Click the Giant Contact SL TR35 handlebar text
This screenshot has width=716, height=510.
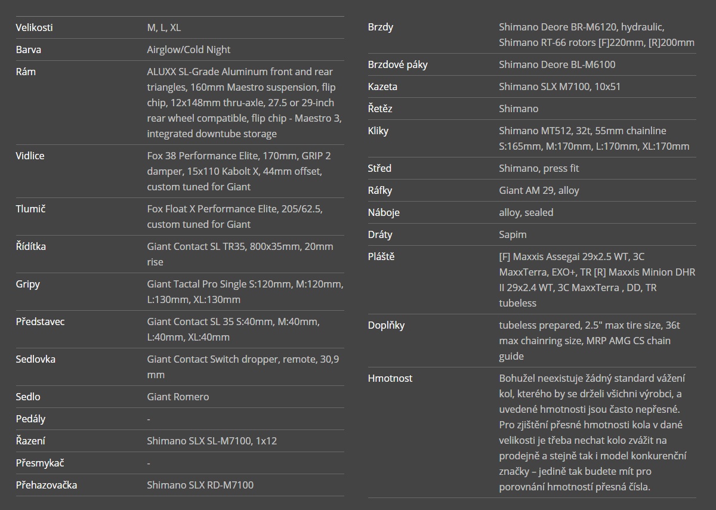click(240, 254)
